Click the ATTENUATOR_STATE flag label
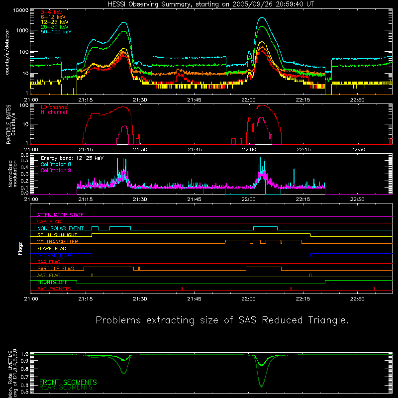Viewport: 398px width, 398px height. click(x=60, y=215)
